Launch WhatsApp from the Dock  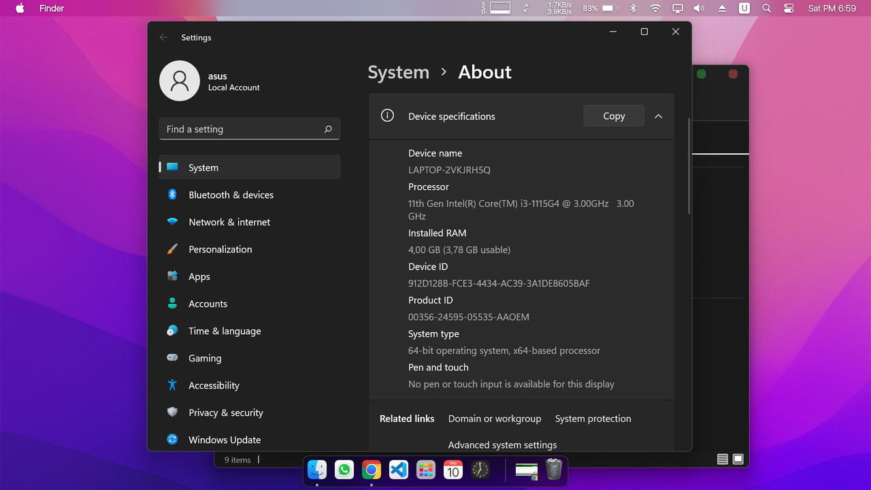(344, 470)
